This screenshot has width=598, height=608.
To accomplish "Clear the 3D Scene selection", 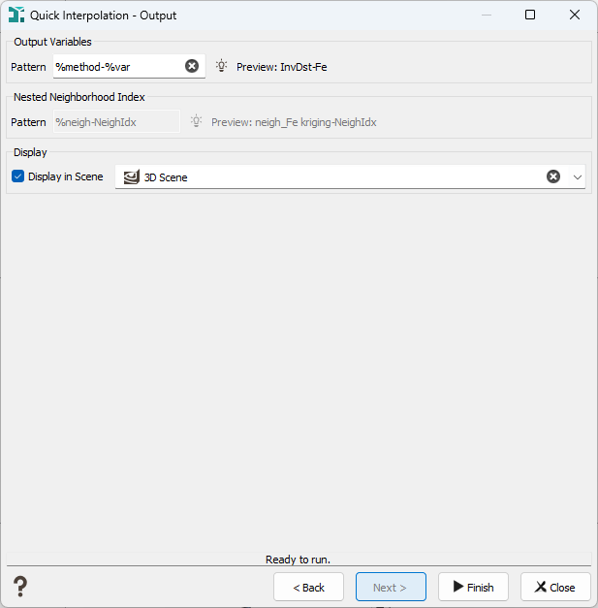I will [553, 176].
